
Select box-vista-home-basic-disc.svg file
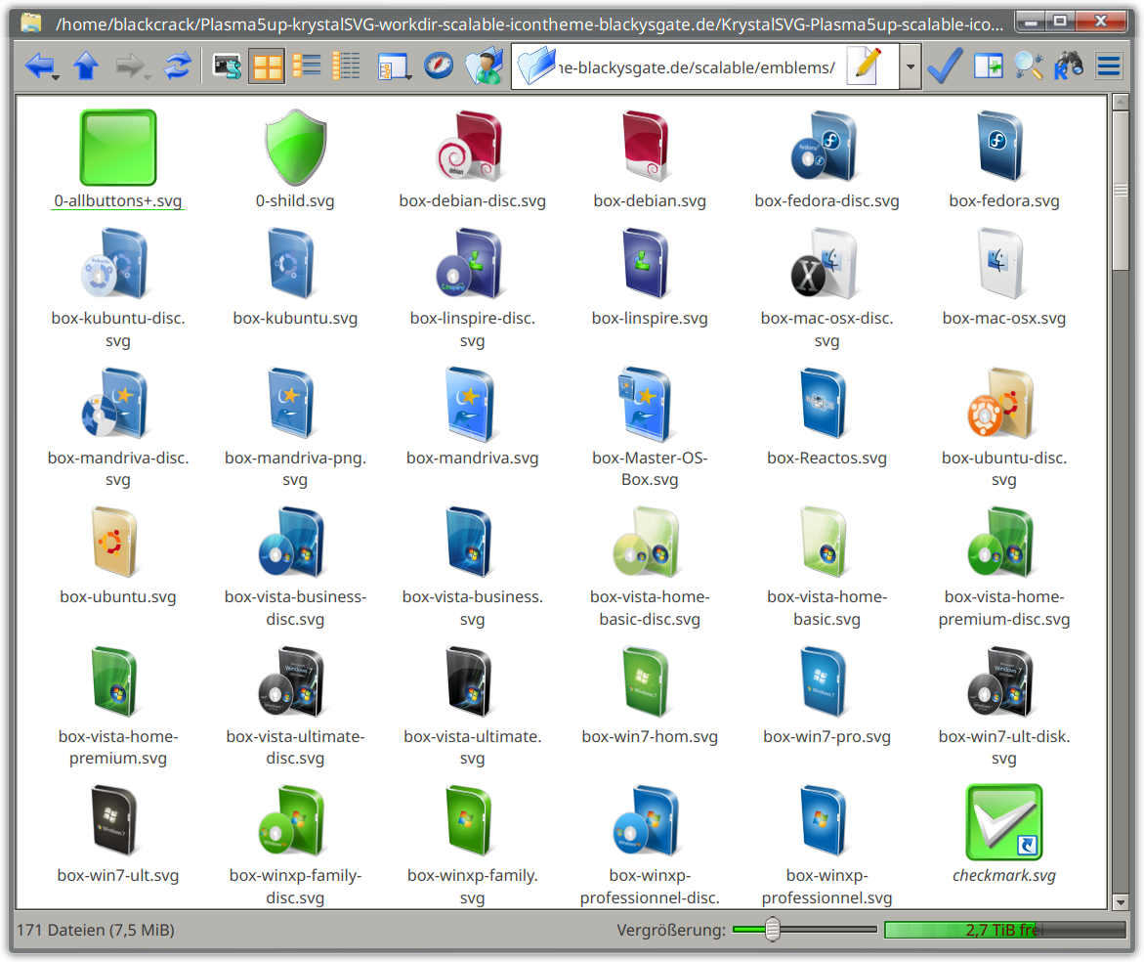(650, 566)
